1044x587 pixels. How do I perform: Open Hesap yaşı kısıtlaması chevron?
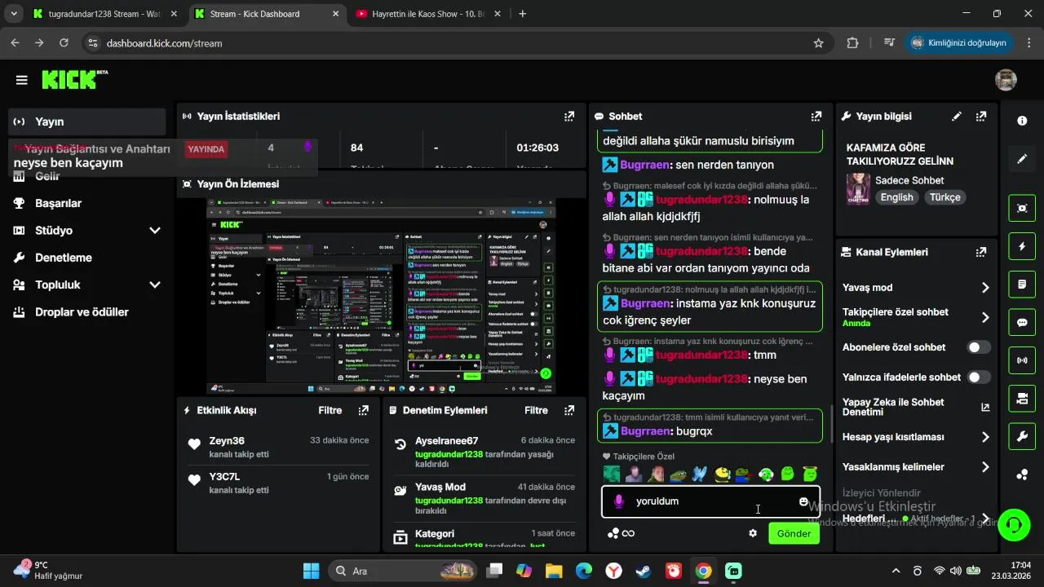pos(985,438)
